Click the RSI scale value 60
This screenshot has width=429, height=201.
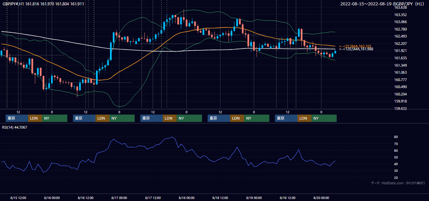click(x=396, y=150)
